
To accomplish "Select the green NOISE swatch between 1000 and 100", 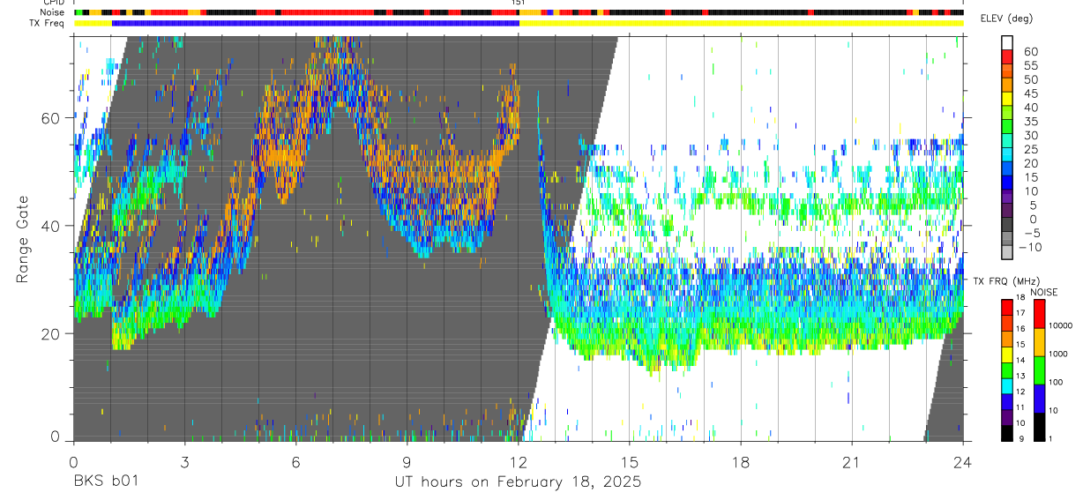I will [x=1040, y=370].
